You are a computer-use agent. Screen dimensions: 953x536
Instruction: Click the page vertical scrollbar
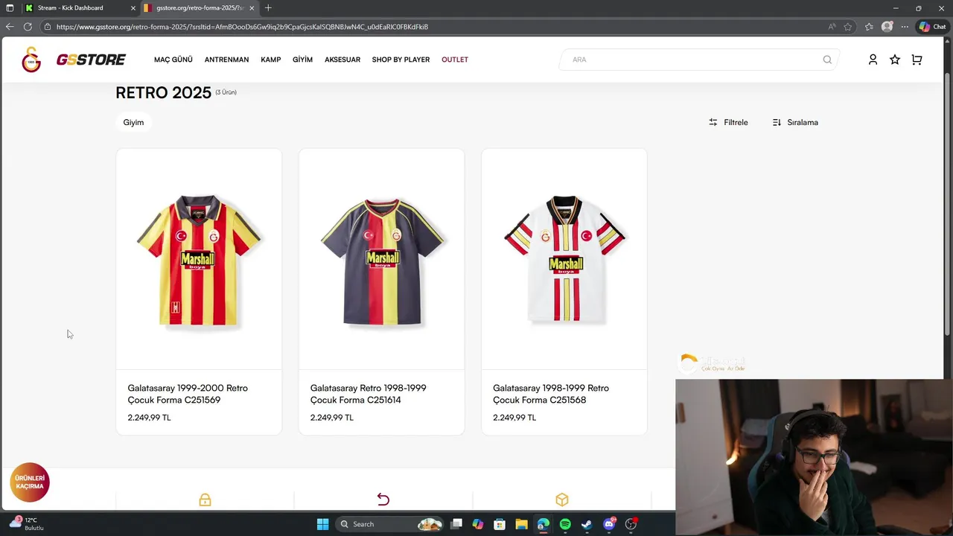coord(948,205)
